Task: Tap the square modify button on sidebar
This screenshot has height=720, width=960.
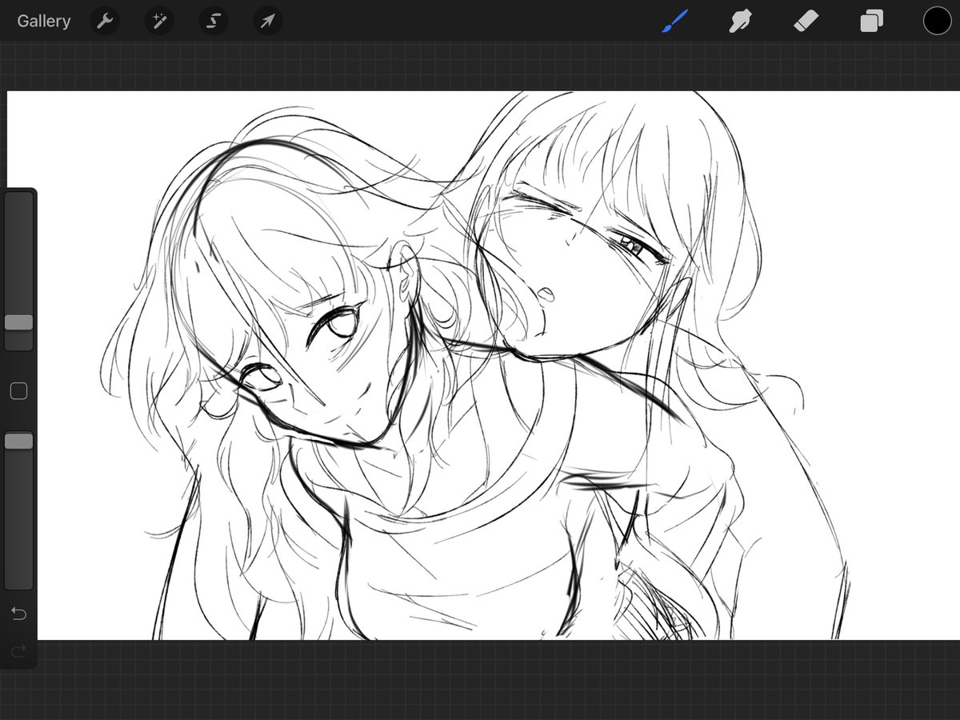Action: tap(18, 391)
